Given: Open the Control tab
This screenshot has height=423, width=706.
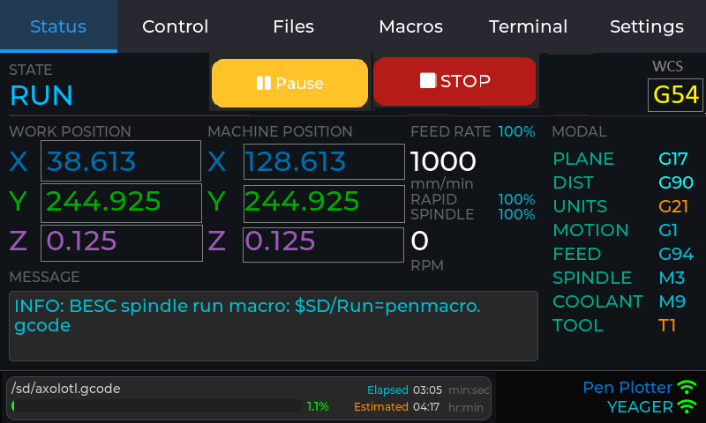Looking at the screenshot, I should pyautogui.click(x=175, y=26).
